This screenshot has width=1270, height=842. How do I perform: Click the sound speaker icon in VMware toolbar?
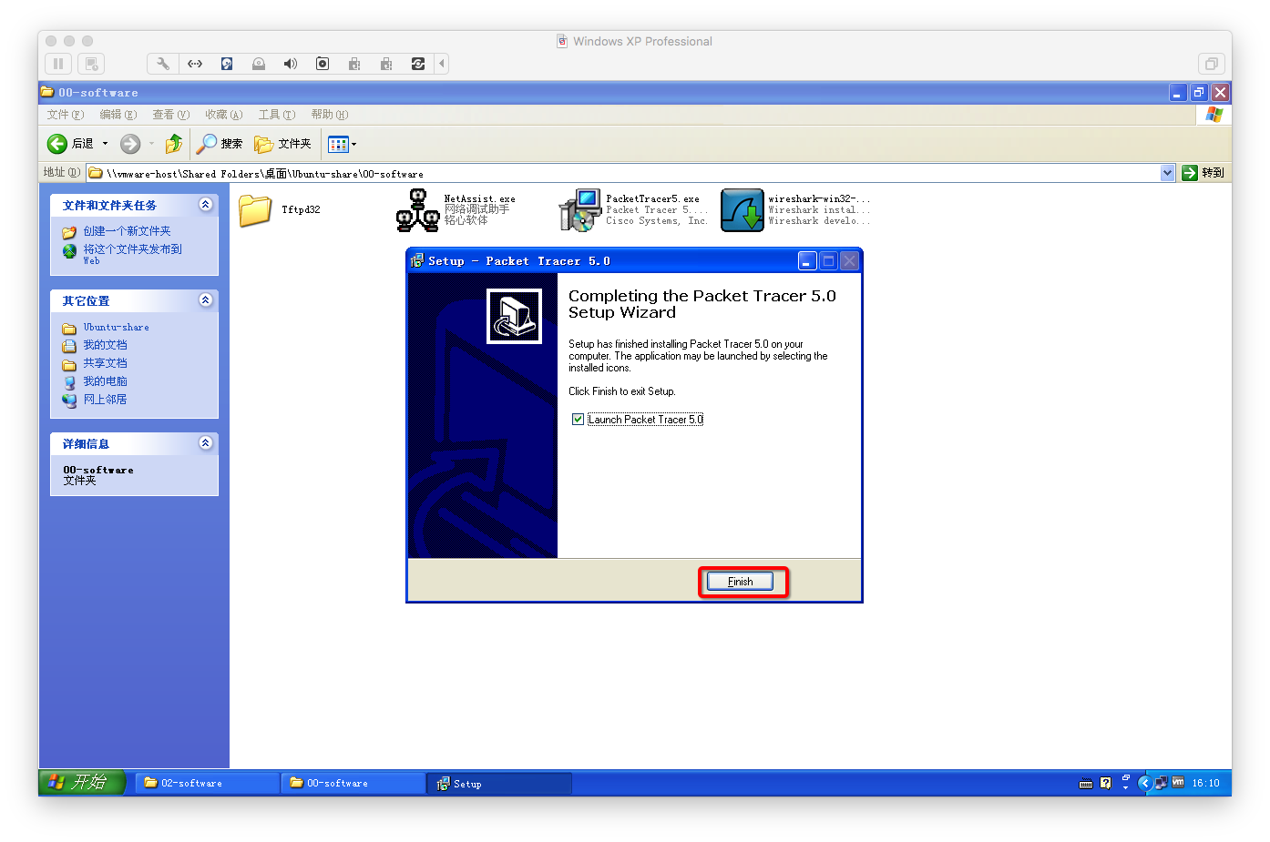coord(291,64)
